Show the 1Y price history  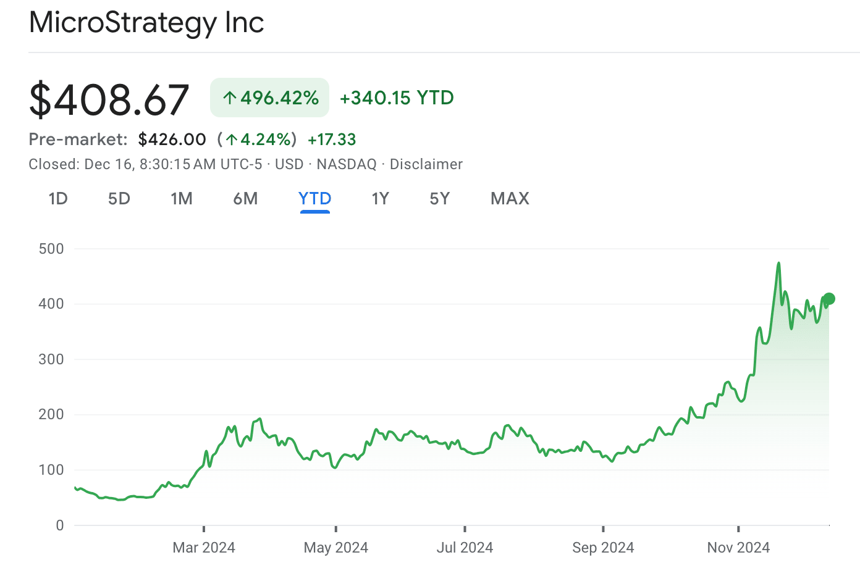click(x=380, y=199)
